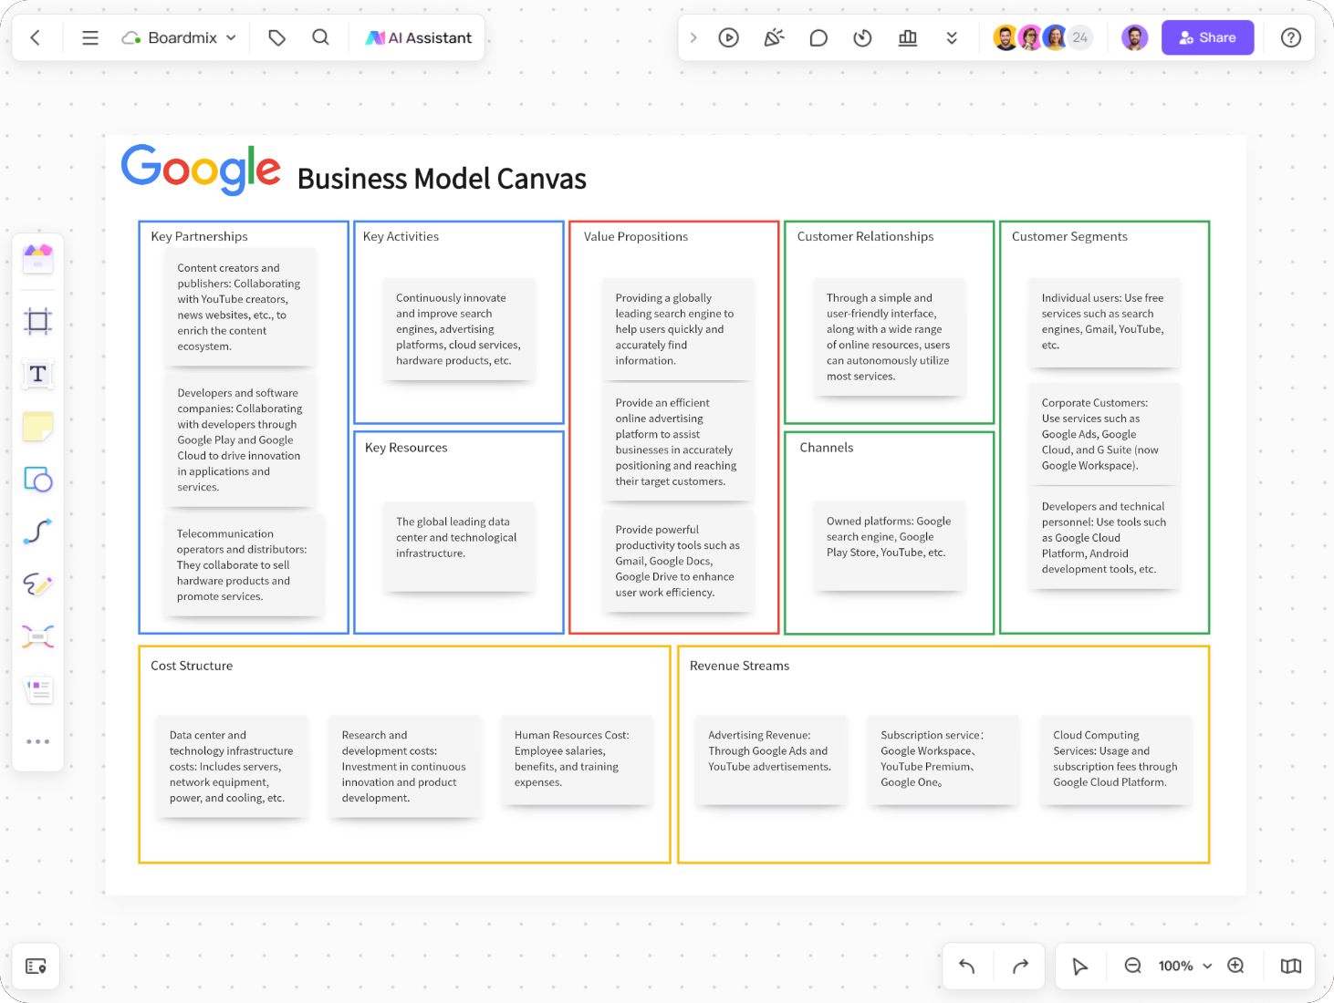Expand more tools with the double chevron
The height and width of the screenshot is (1003, 1334).
click(x=952, y=37)
